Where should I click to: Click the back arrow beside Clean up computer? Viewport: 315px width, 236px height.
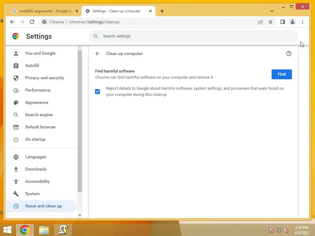tap(98, 53)
